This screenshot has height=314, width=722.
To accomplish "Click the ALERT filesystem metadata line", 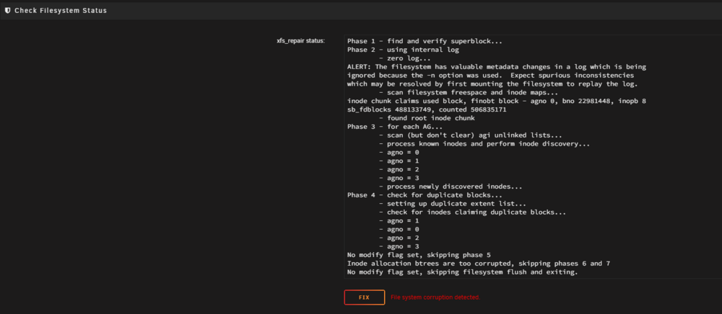I will click(497, 66).
